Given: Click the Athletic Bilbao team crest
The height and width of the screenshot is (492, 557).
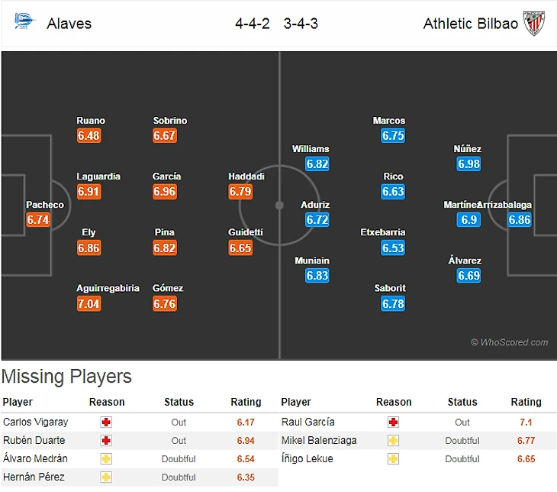Looking at the screenshot, I should pyautogui.click(x=534, y=23).
